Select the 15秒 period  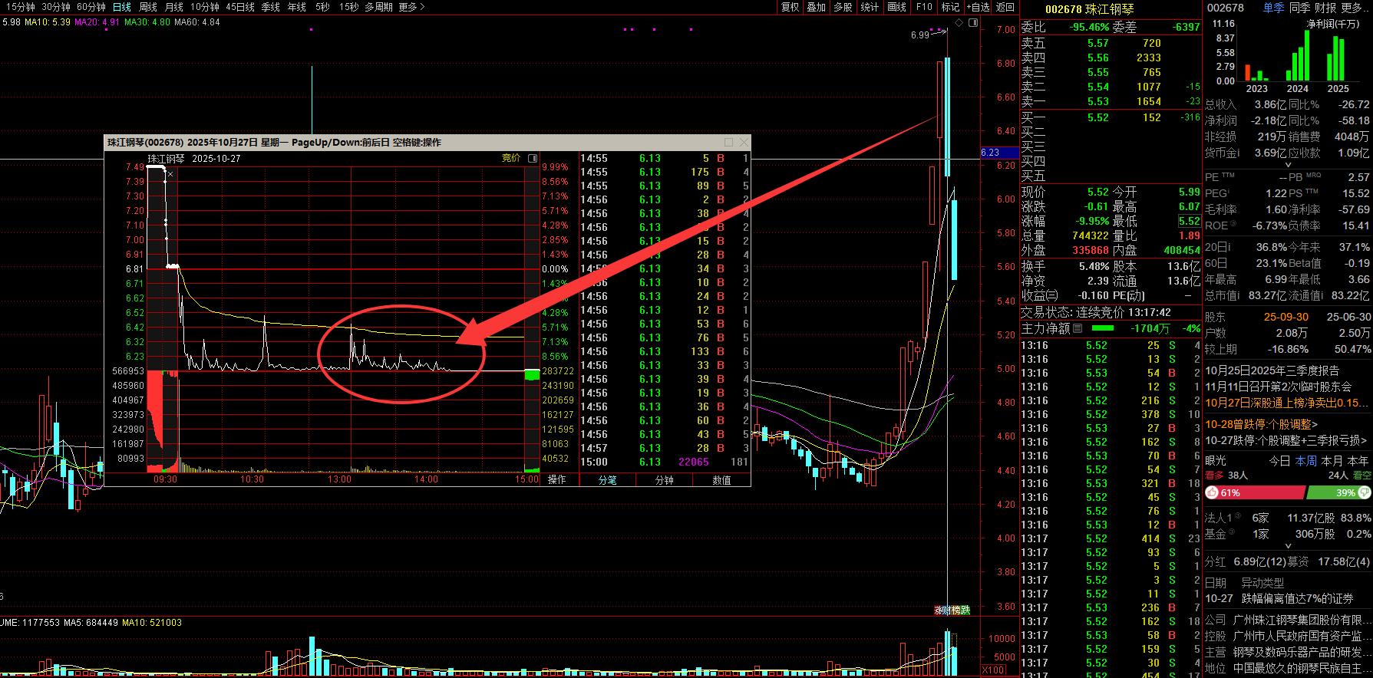(x=348, y=7)
